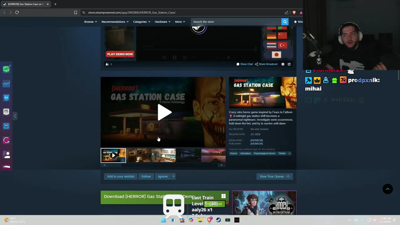The width and height of the screenshot is (400, 225).
Task: Open the Recommendations menu
Action: coord(115,22)
